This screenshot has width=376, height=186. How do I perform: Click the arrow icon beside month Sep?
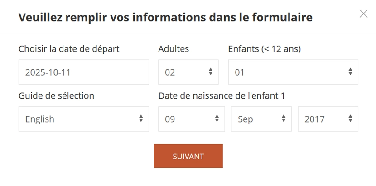[x=284, y=119]
